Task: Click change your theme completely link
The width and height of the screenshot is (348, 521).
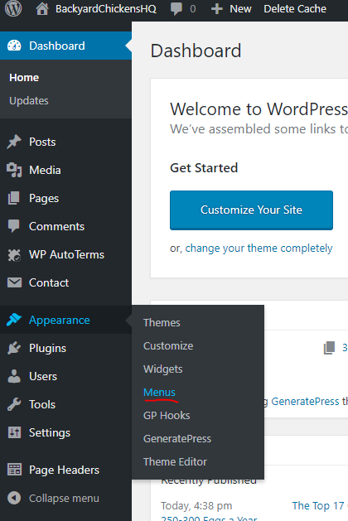Action: point(259,248)
